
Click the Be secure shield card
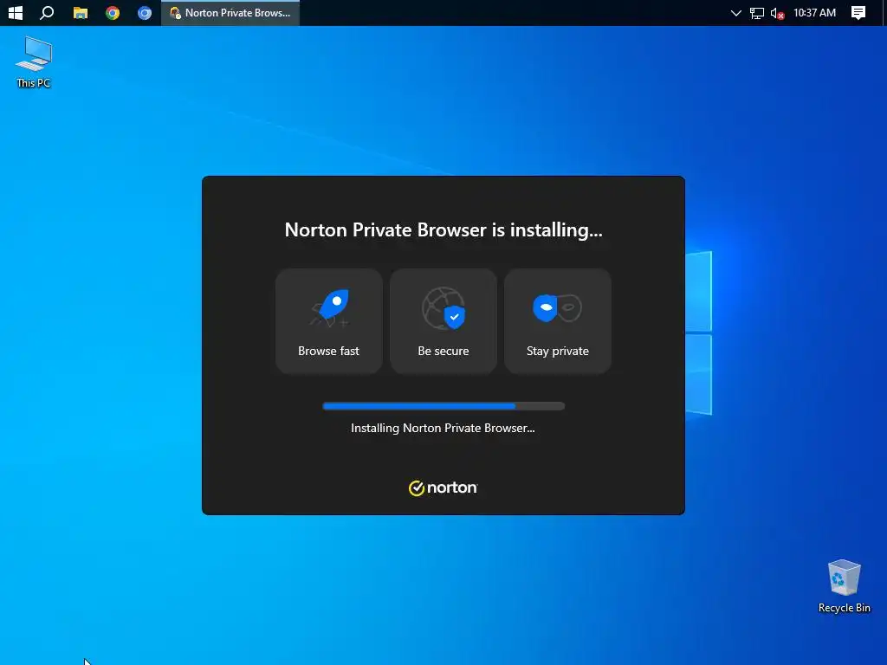(x=443, y=321)
